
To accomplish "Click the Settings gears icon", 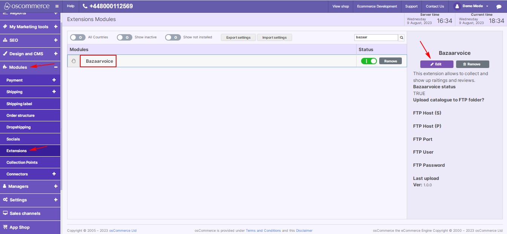I will [5, 200].
